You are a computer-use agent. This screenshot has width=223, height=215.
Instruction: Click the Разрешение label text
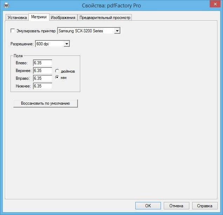click(22, 44)
